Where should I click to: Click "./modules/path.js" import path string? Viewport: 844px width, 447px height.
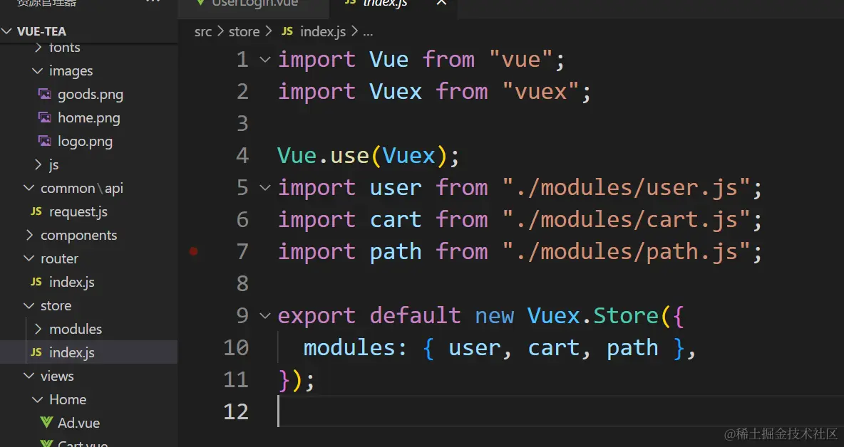(x=626, y=251)
